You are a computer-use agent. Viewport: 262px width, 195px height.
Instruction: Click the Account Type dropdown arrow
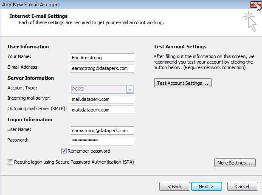[130, 89]
